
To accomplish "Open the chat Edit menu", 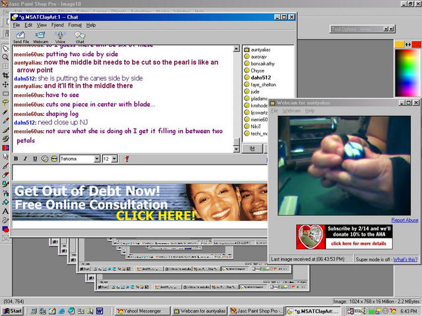I will click(28, 25).
